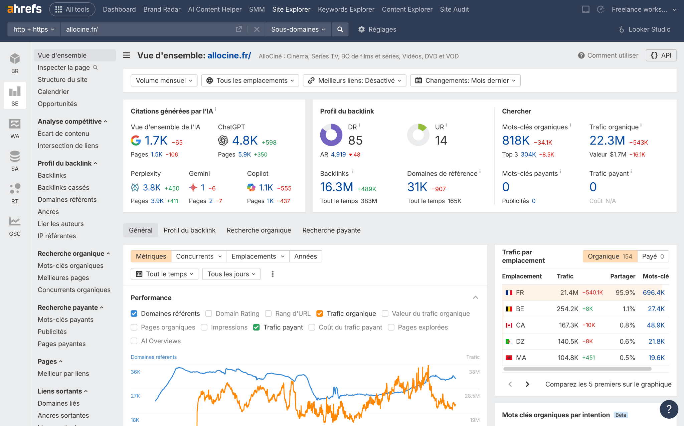Image resolution: width=684 pixels, height=426 pixels.
Task: Clear the target URL using the X icon
Action: (256, 29)
